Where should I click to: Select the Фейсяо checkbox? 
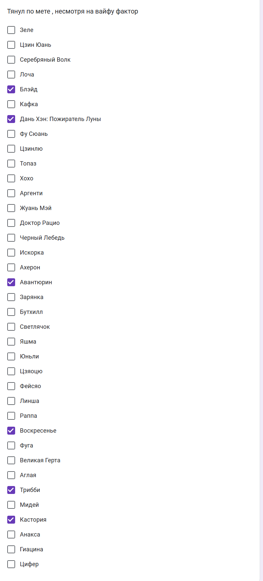(x=11, y=386)
